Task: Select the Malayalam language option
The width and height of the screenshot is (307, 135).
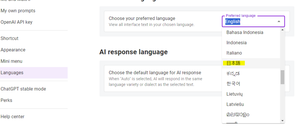Action: [x=238, y=114]
